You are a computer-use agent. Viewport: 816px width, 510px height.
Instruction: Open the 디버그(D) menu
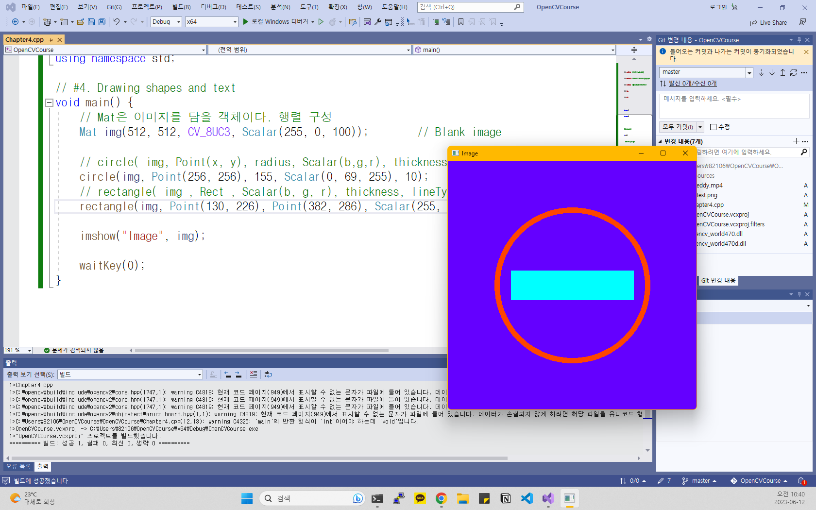tap(214, 7)
